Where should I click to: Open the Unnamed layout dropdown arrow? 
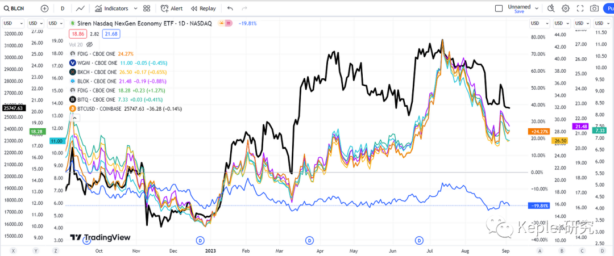(x=537, y=8)
